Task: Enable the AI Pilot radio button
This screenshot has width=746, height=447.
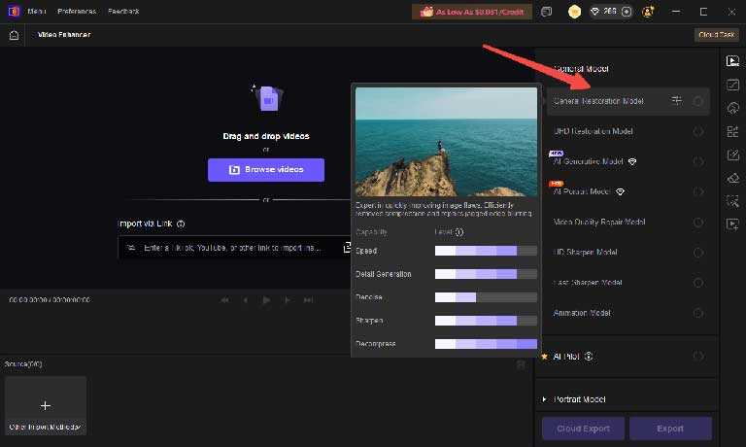Action: coord(698,356)
